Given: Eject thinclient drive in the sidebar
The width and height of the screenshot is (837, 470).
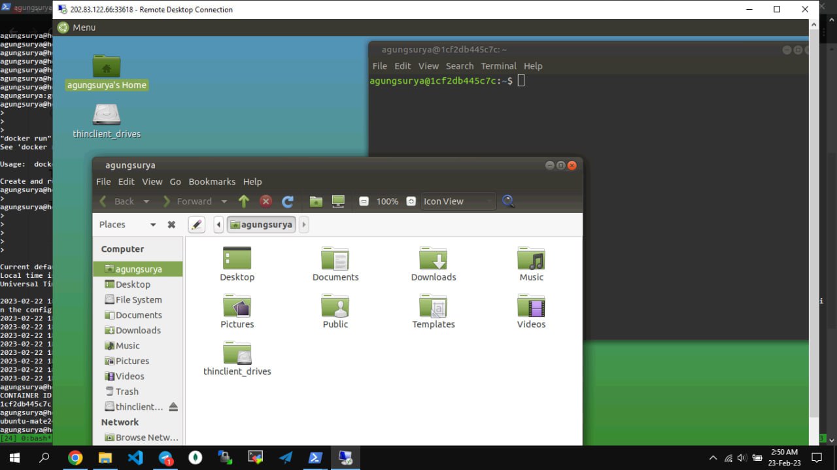Looking at the screenshot, I should tap(173, 407).
